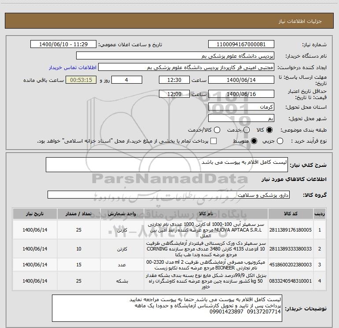Click quantity 15 in row 3
Screen dimensions: 339x328
pos(79,265)
